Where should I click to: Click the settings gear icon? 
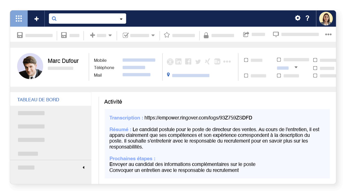point(298,18)
